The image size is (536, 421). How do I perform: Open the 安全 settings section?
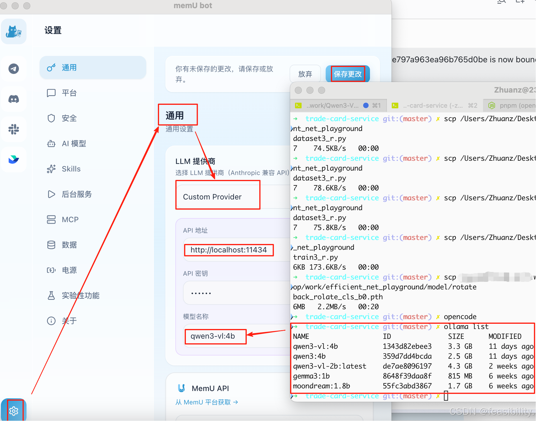[x=93, y=118]
